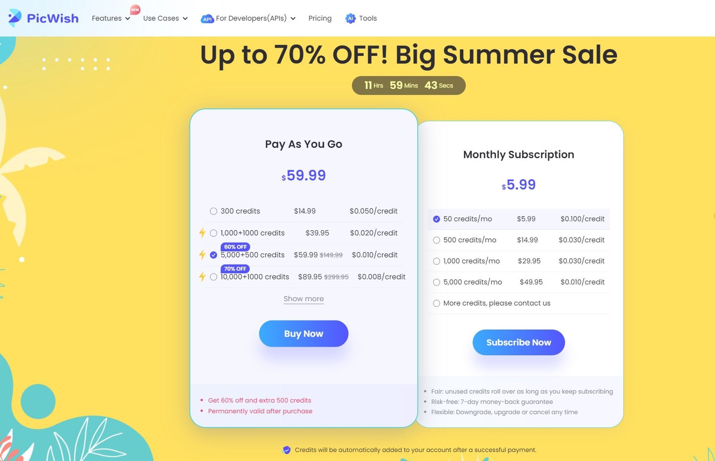The height and width of the screenshot is (461, 715).
Task: Click the Tools menu item
Action: (368, 18)
